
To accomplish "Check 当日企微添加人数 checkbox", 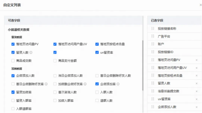I will click(x=55, y=76).
